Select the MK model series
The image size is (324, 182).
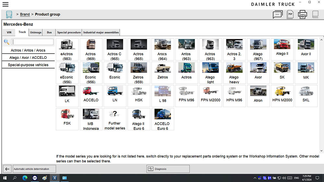306,73
